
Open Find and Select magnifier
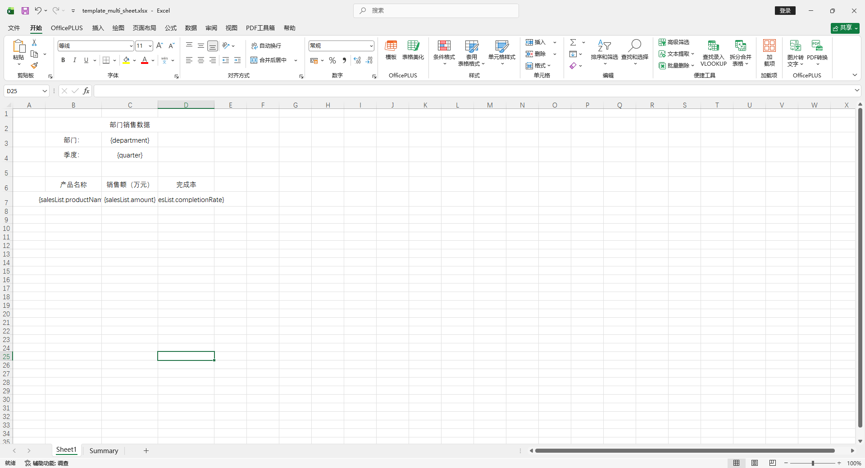click(x=634, y=46)
